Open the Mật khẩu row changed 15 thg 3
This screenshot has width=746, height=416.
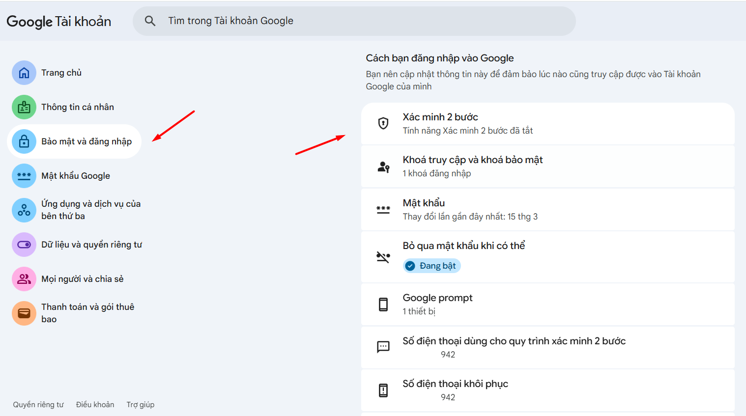pyautogui.click(x=547, y=210)
